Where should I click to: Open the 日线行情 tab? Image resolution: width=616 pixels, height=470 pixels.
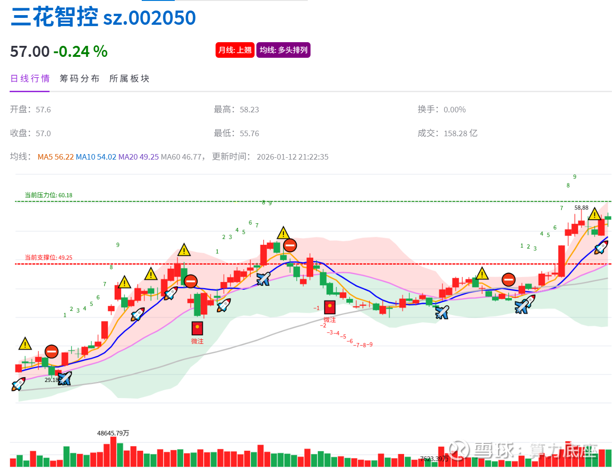[x=30, y=78]
